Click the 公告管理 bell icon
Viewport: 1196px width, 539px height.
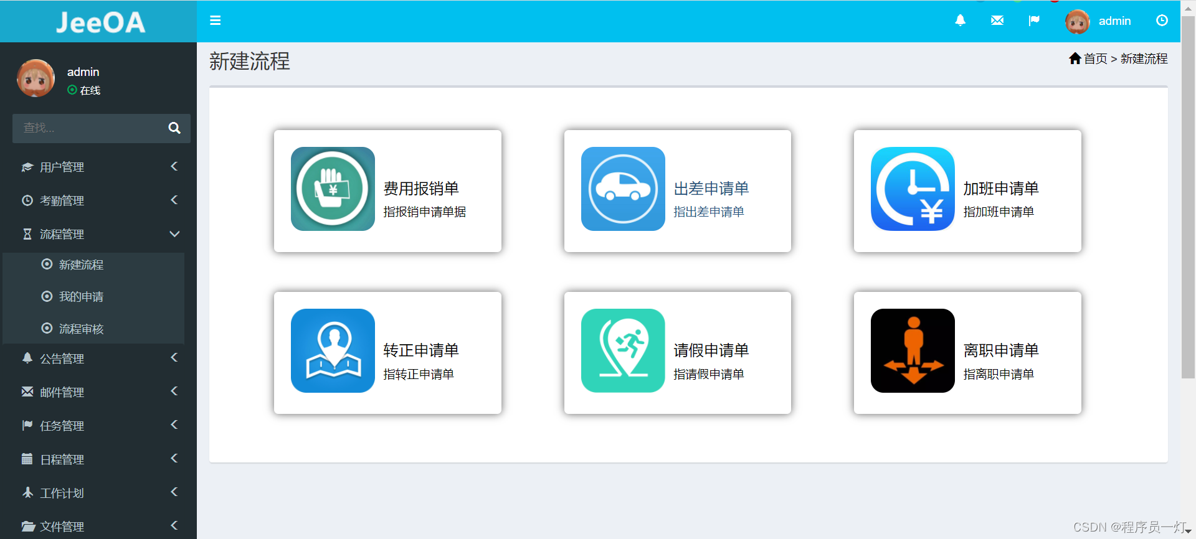point(27,358)
